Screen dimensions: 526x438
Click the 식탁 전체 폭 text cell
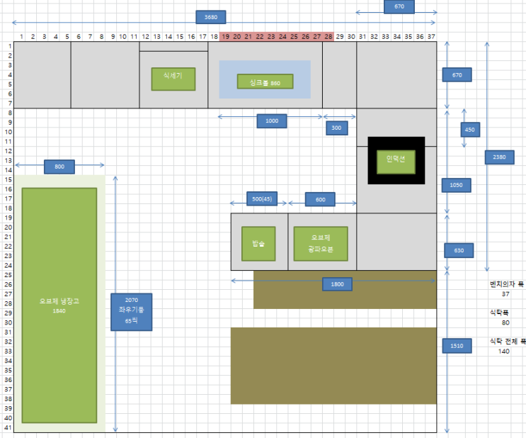[507, 342]
